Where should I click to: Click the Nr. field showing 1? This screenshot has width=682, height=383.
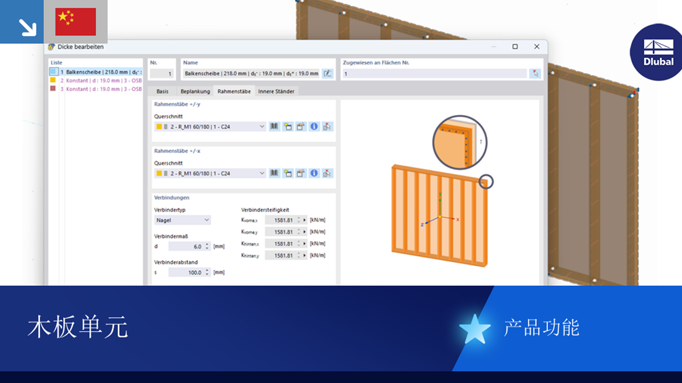click(x=162, y=74)
